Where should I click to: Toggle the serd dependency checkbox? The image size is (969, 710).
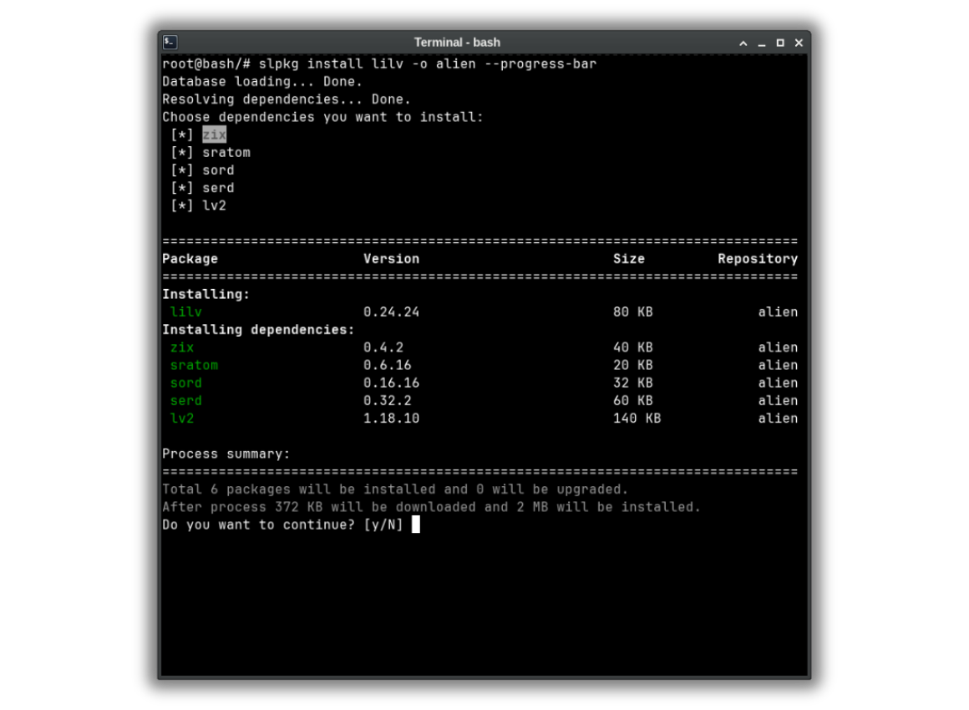182,188
